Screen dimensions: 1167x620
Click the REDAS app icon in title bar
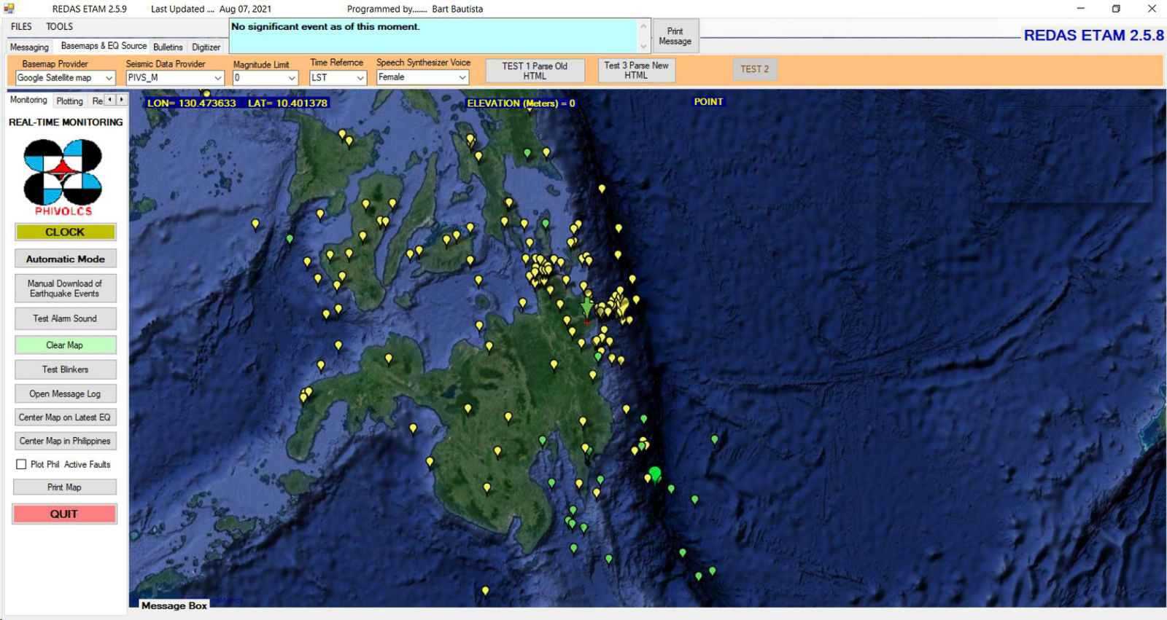[x=9, y=9]
